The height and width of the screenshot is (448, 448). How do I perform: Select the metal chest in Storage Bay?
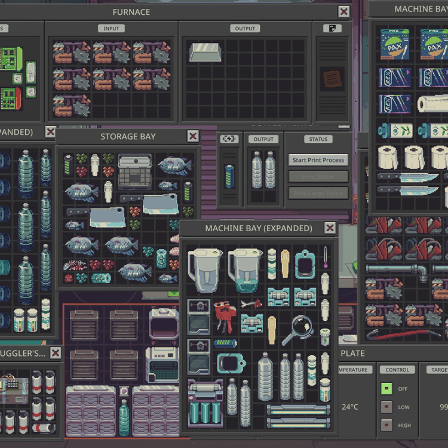(135, 171)
